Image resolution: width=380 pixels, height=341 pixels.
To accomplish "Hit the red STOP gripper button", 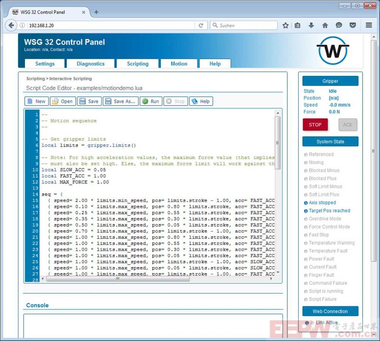I will [315, 124].
